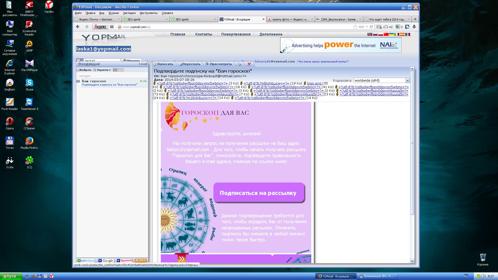
Task: Expand the Кодировка encoding dropdown
Action: coord(407,81)
